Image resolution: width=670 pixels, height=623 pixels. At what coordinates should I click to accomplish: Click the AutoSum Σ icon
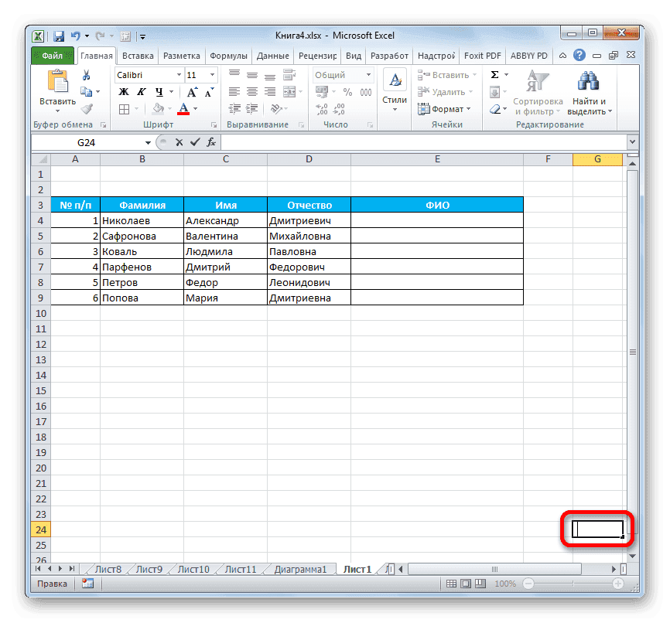pyautogui.click(x=493, y=73)
